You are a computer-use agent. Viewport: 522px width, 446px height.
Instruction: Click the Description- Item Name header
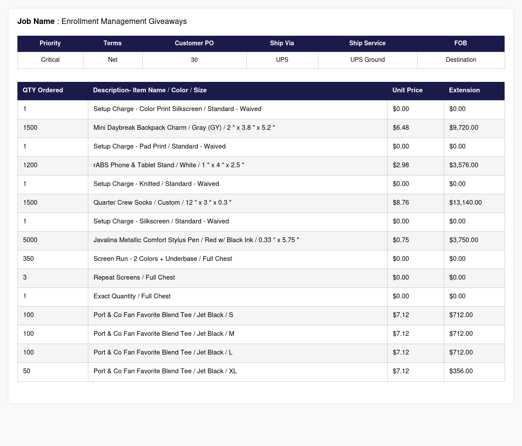[x=238, y=91]
